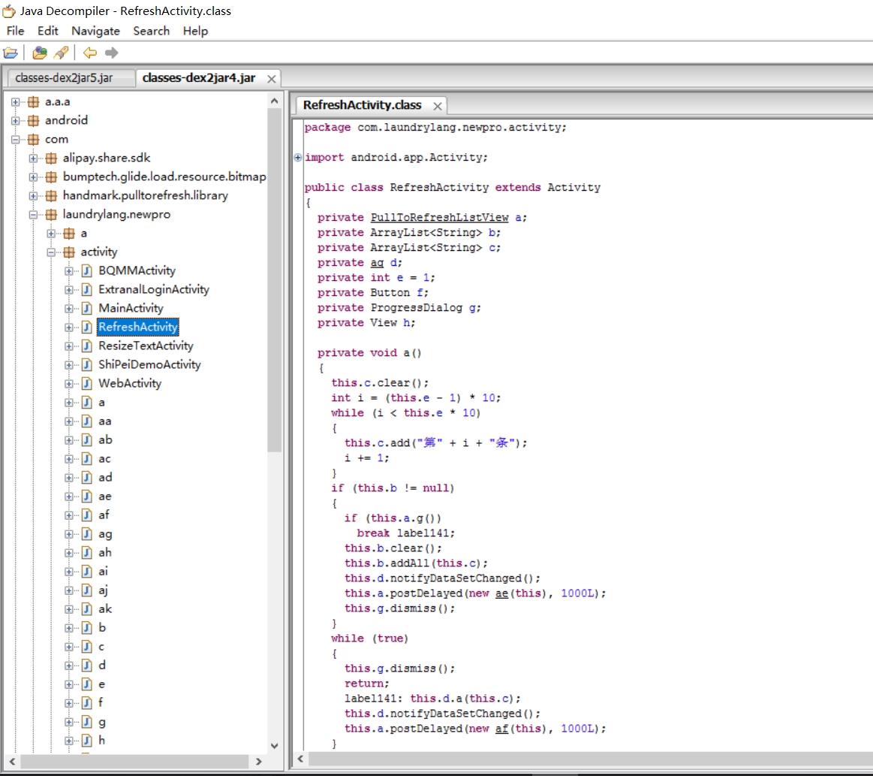Click the Search pencil toolbar icon
Image resolution: width=873 pixels, height=776 pixels.
click(62, 53)
